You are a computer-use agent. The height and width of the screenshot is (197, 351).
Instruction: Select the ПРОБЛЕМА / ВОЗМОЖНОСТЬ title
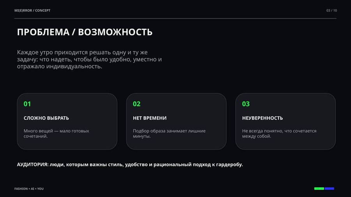coord(85,32)
